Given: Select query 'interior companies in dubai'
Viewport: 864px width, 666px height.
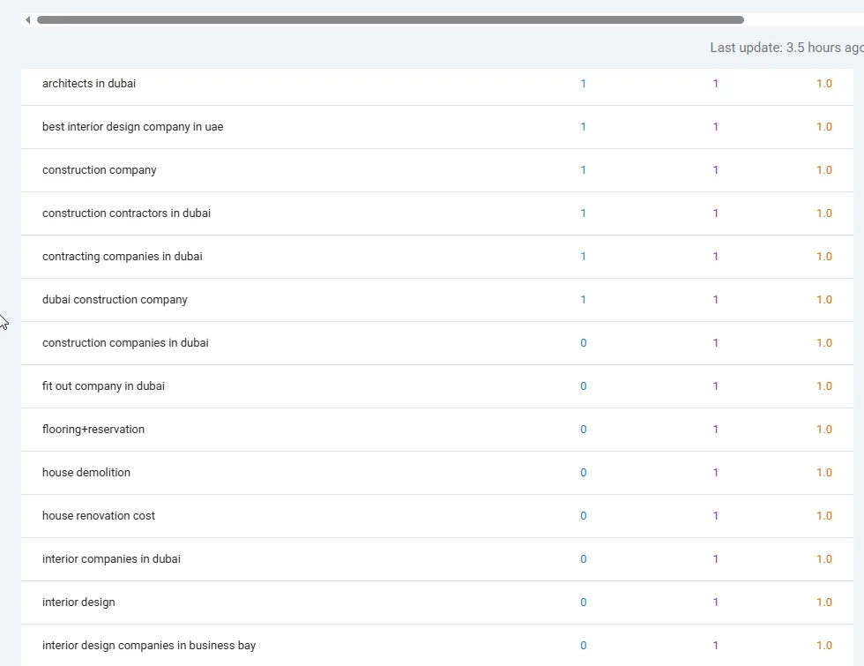Looking at the screenshot, I should click(111, 559).
